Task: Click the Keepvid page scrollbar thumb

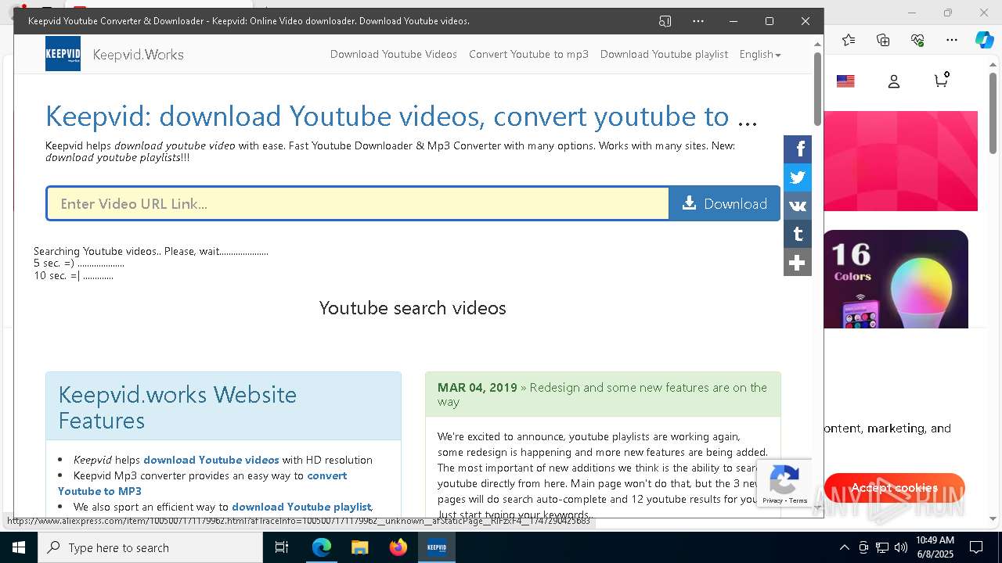Action: click(818, 88)
